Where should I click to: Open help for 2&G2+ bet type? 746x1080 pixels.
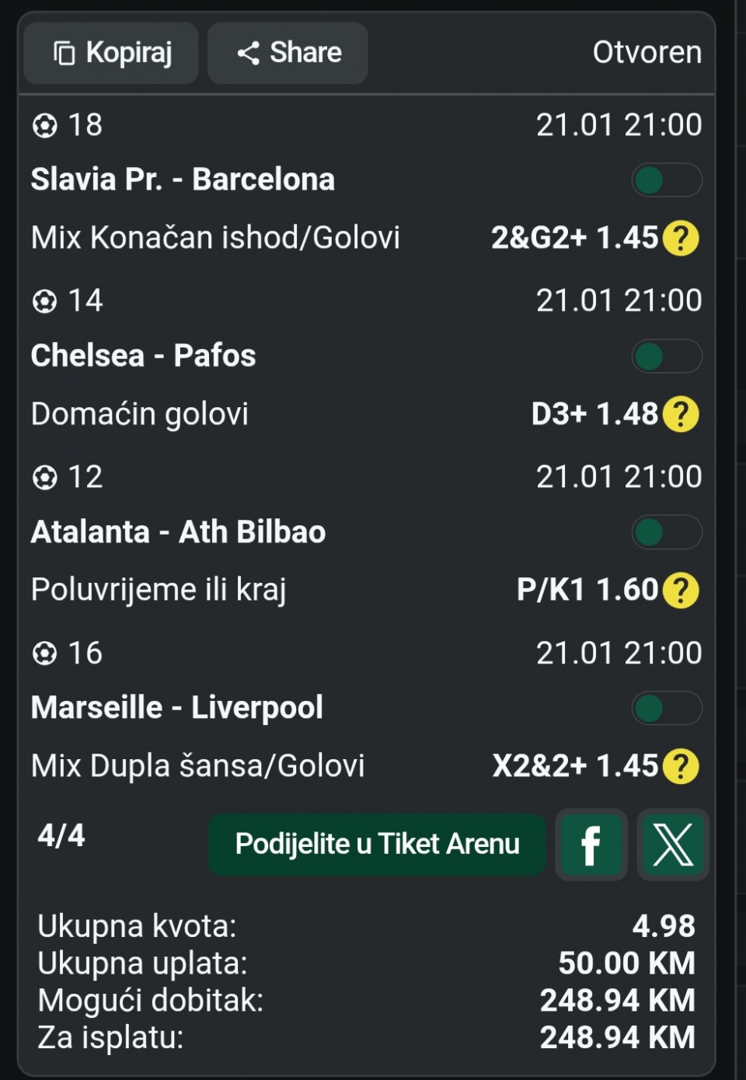tap(681, 238)
